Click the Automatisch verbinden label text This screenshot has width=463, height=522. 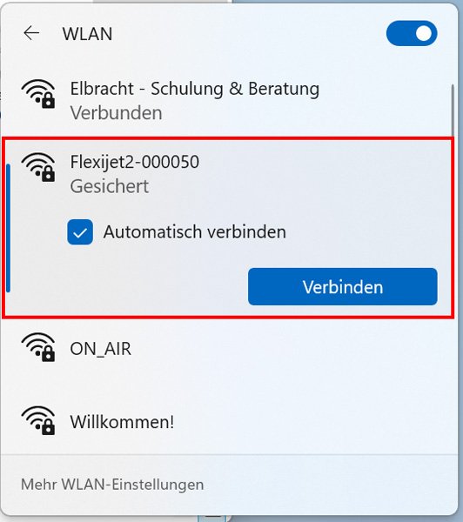tap(195, 232)
